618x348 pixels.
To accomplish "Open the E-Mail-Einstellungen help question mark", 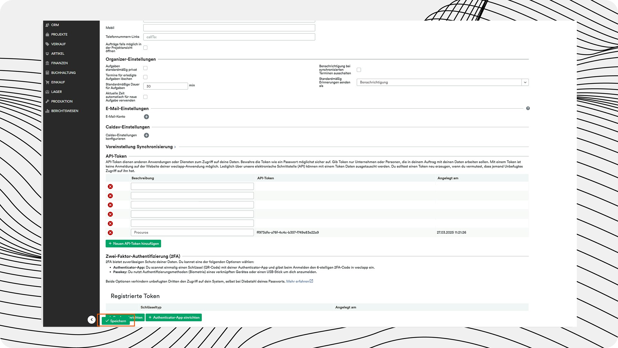I will pyautogui.click(x=528, y=108).
